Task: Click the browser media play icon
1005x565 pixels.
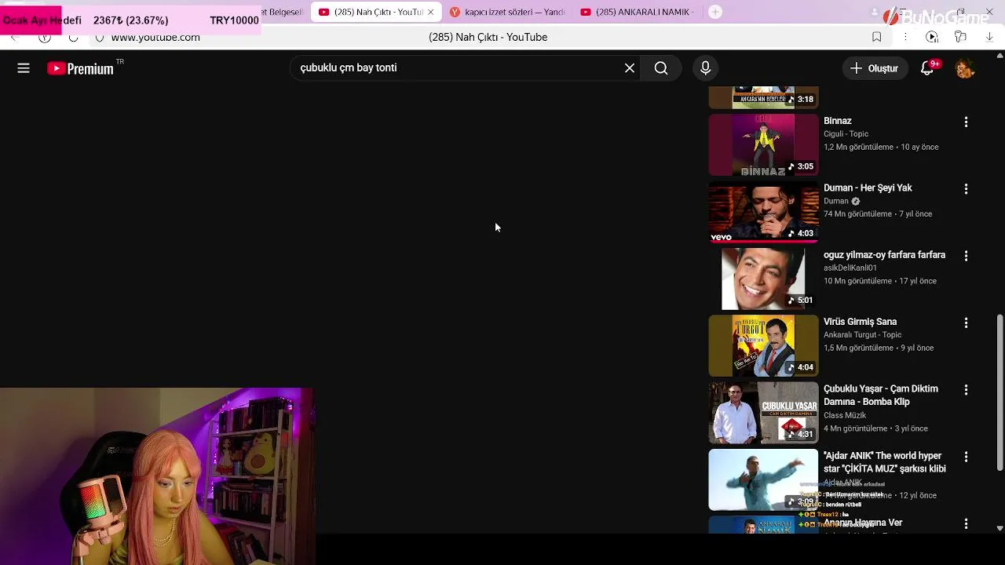Action: pos(932,37)
